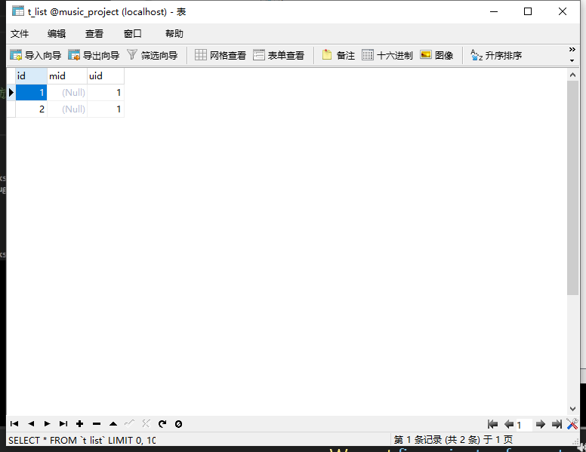
Task: Jump to the first page
Action: point(492,424)
